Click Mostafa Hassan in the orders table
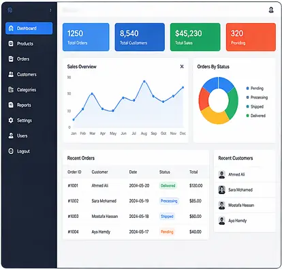This screenshot has width=282, height=269. click(x=105, y=217)
